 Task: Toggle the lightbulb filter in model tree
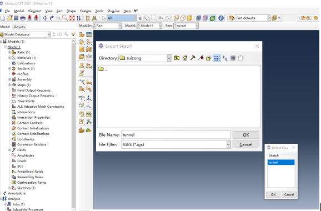coord(73,34)
